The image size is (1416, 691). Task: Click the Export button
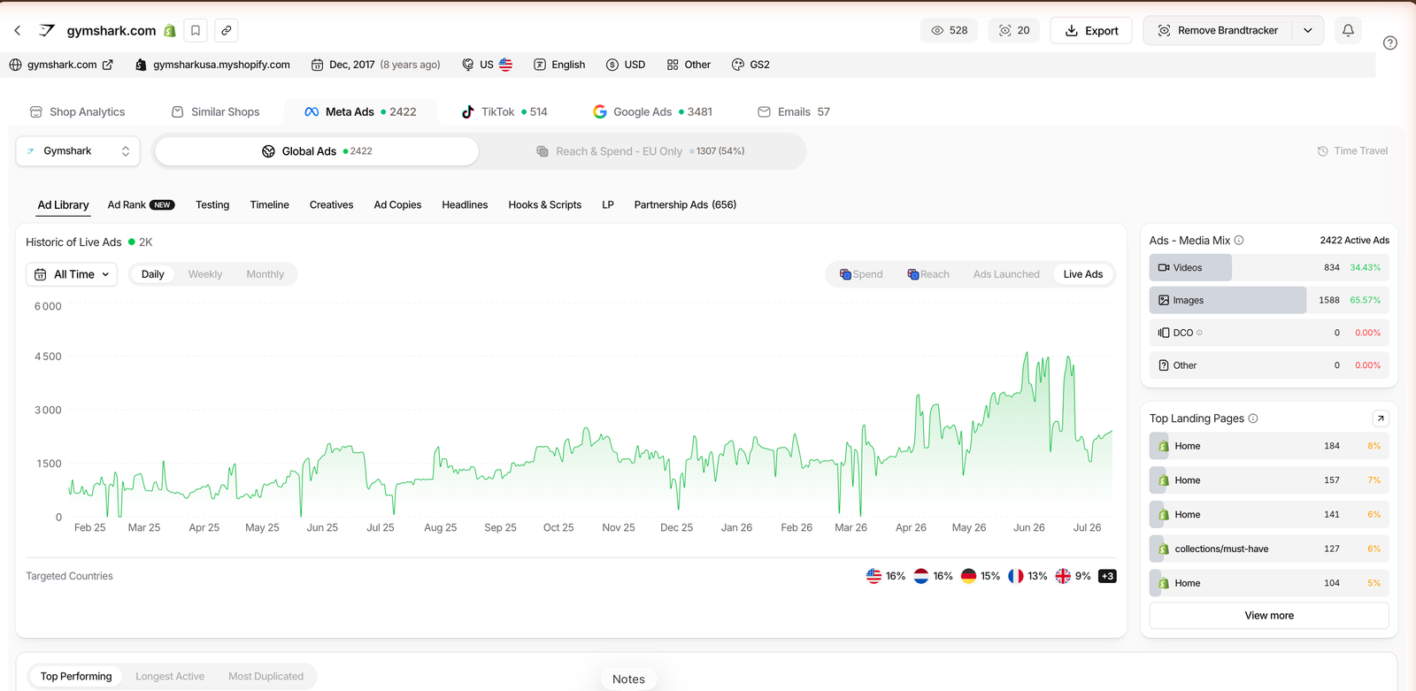pyautogui.click(x=1091, y=30)
